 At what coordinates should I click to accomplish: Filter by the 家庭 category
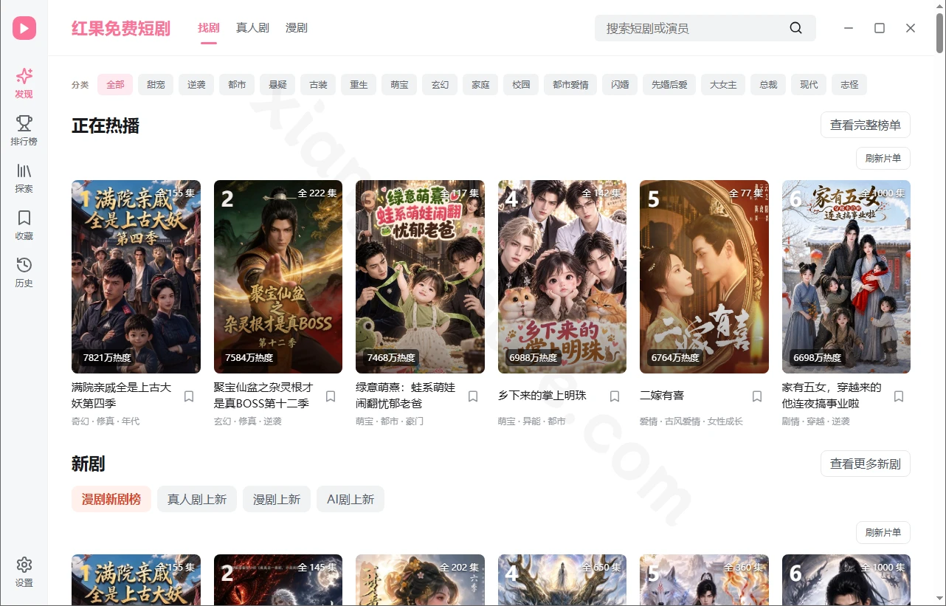(480, 85)
